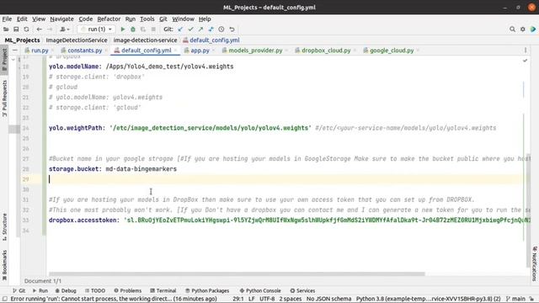Click the Git fetch/branches blue icon
The image size is (539, 303).
[211, 29]
